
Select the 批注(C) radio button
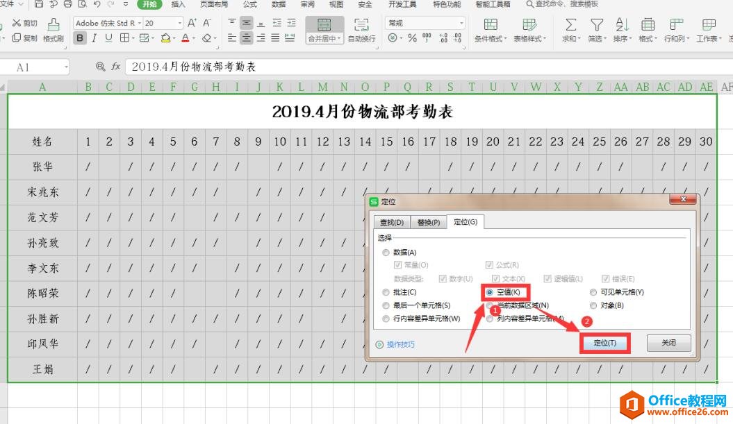tap(386, 292)
